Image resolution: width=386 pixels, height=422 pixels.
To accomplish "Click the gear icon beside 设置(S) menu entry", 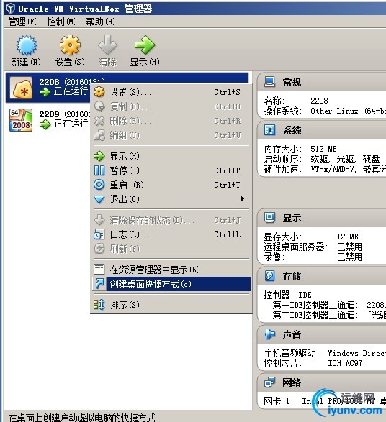I will [99, 92].
